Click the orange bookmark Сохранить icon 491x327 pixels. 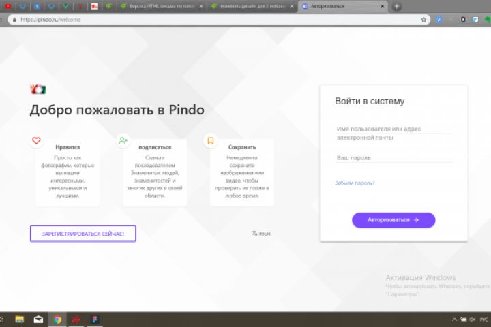point(211,140)
